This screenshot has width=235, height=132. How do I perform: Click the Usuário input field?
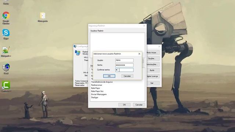coord(124,60)
